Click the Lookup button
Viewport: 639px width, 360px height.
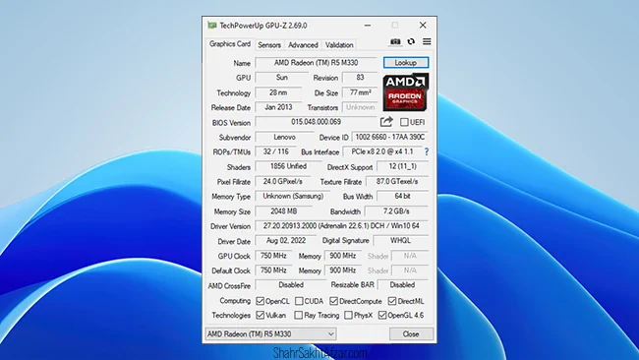pyautogui.click(x=406, y=62)
